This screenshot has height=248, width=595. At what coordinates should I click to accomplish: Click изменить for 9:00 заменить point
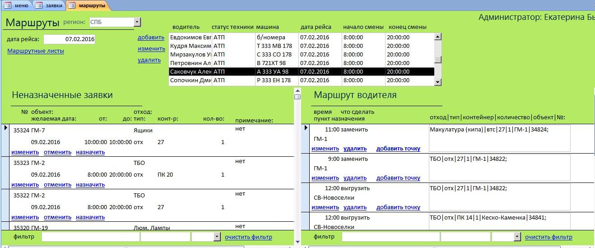pos(325,178)
